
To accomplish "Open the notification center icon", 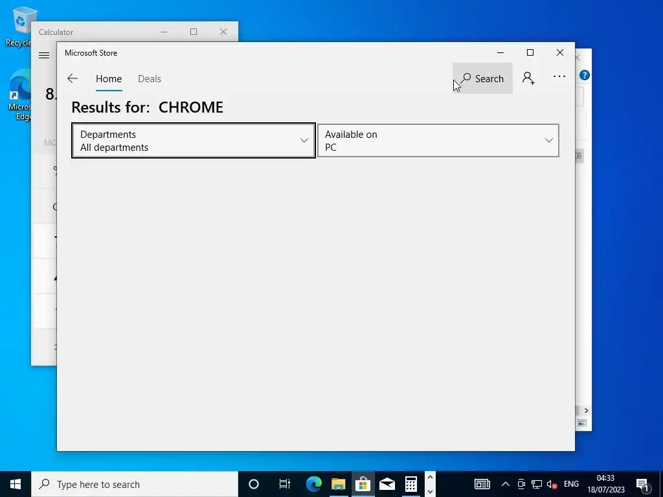I will (x=642, y=484).
